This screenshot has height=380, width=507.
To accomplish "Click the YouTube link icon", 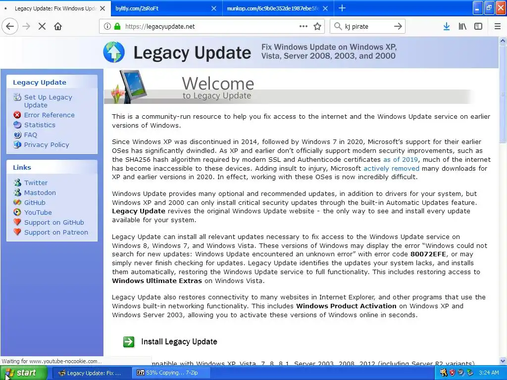I will coord(17,212).
